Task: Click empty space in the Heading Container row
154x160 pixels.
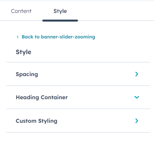Action: pyautogui.click(x=101, y=97)
